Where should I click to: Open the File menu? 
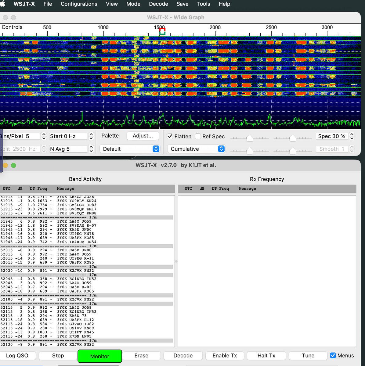point(48,4)
